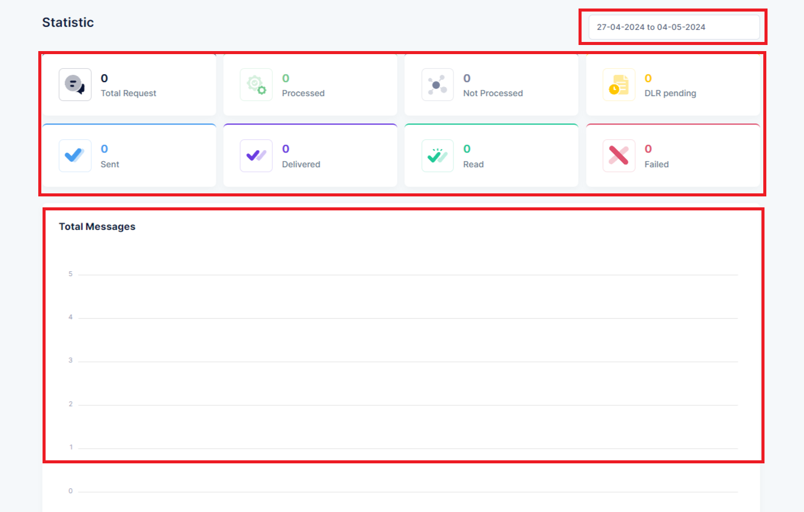Click the Processed gear icon
Image resolution: width=804 pixels, height=512 pixels.
click(256, 85)
